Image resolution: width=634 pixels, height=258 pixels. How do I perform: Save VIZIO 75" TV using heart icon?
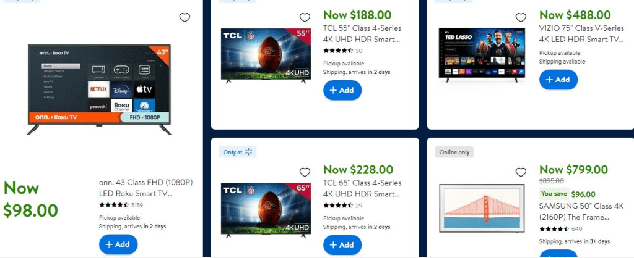click(x=521, y=17)
